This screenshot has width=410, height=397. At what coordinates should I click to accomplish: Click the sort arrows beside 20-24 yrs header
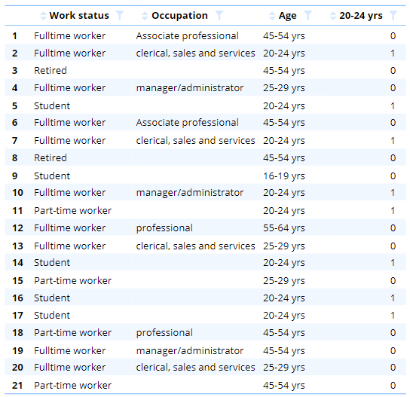point(333,16)
